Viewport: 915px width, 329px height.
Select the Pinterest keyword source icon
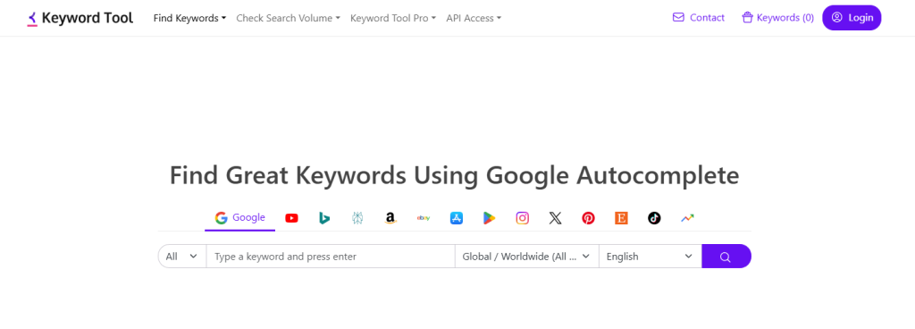point(588,218)
